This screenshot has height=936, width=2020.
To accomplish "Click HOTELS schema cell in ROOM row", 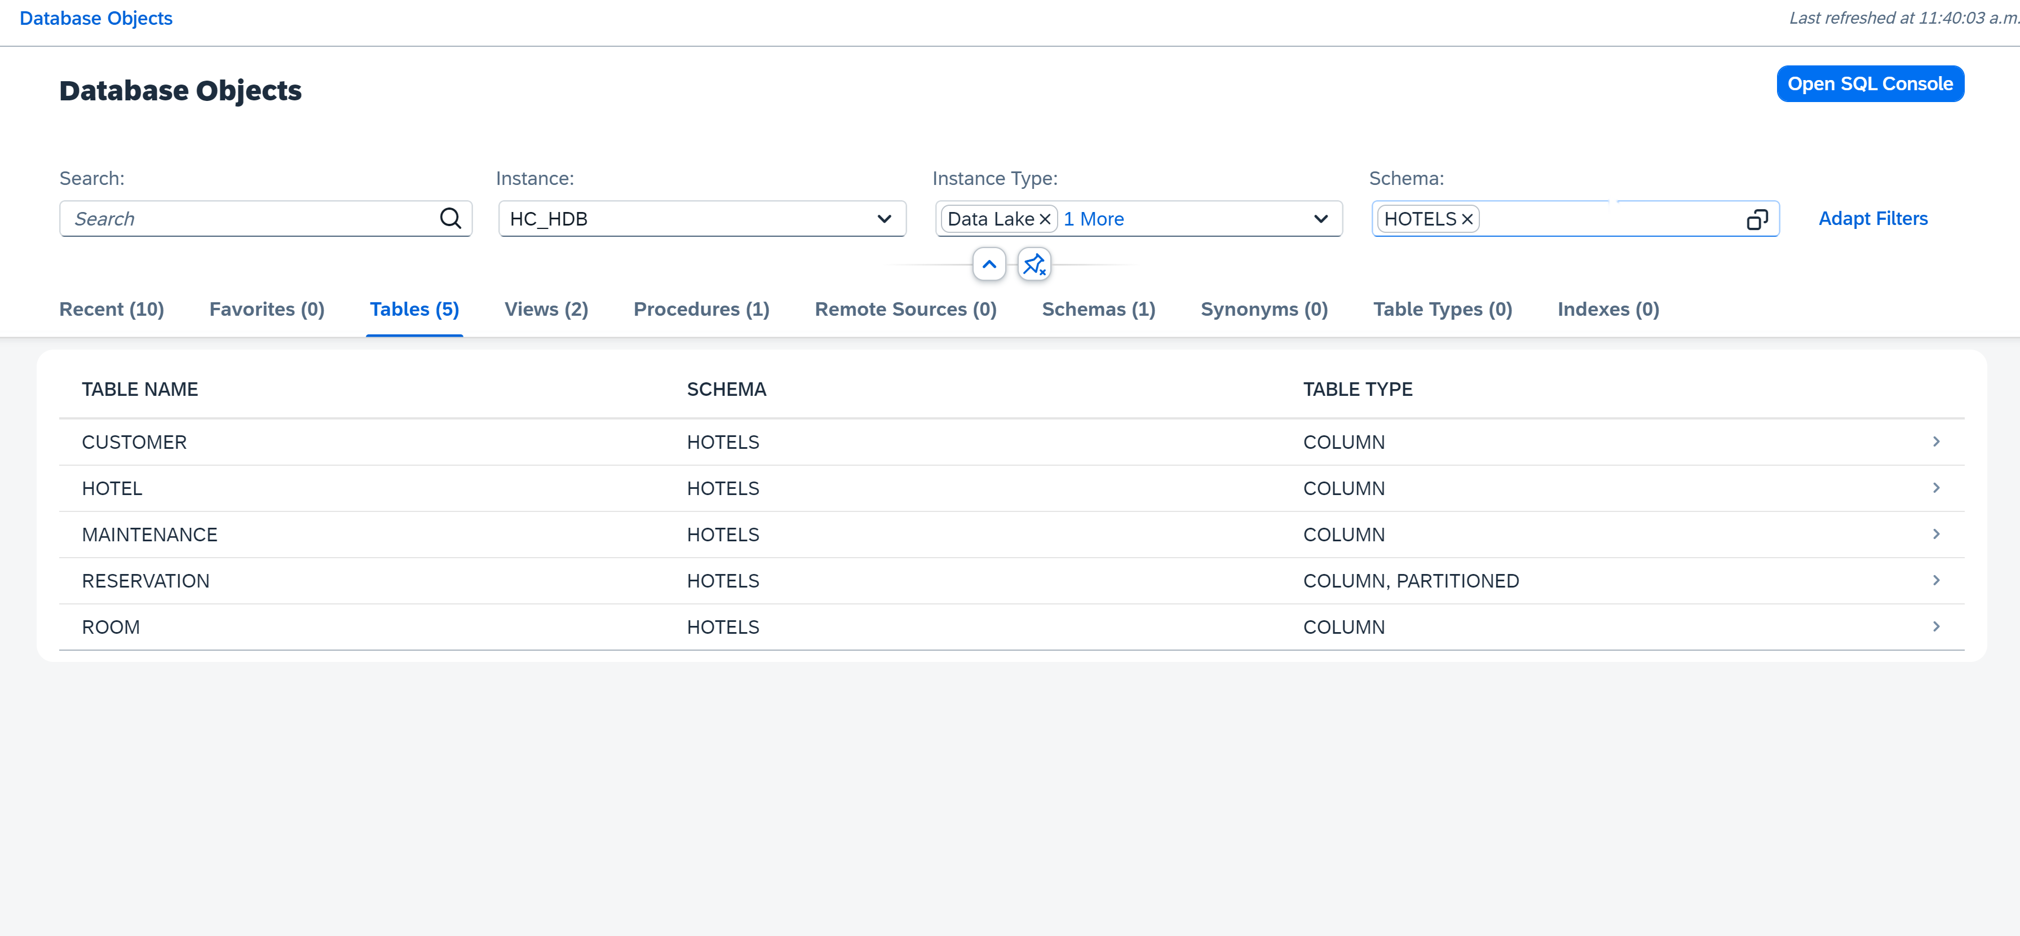I will (723, 628).
